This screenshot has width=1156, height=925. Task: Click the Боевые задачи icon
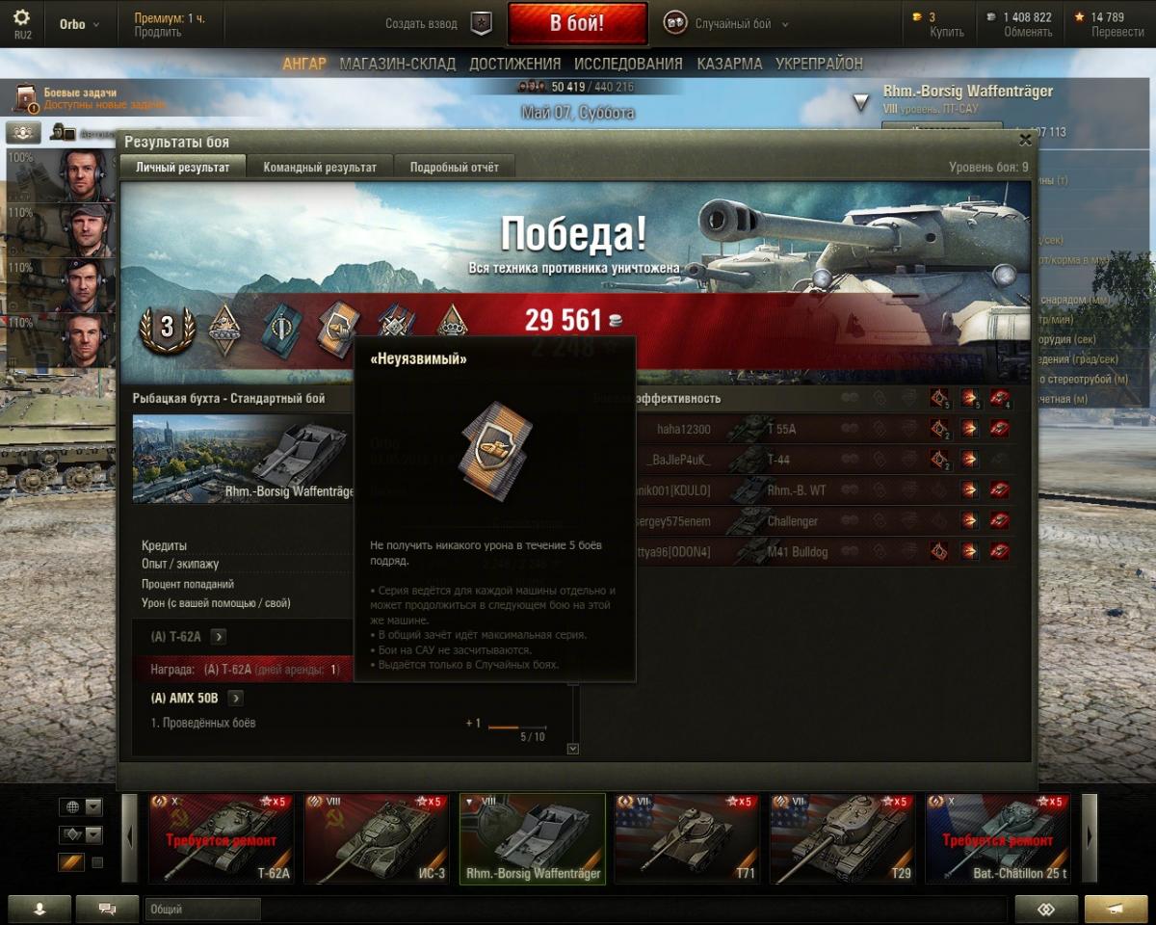26,98
